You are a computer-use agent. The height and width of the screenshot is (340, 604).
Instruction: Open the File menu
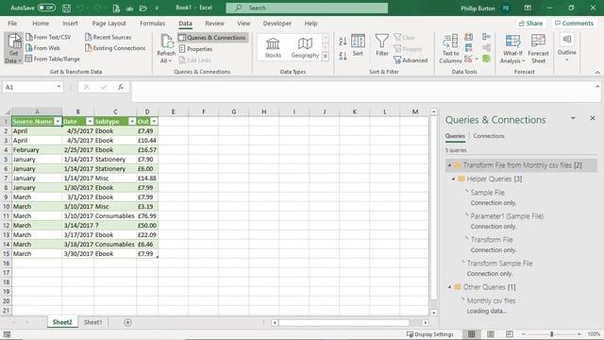12,23
